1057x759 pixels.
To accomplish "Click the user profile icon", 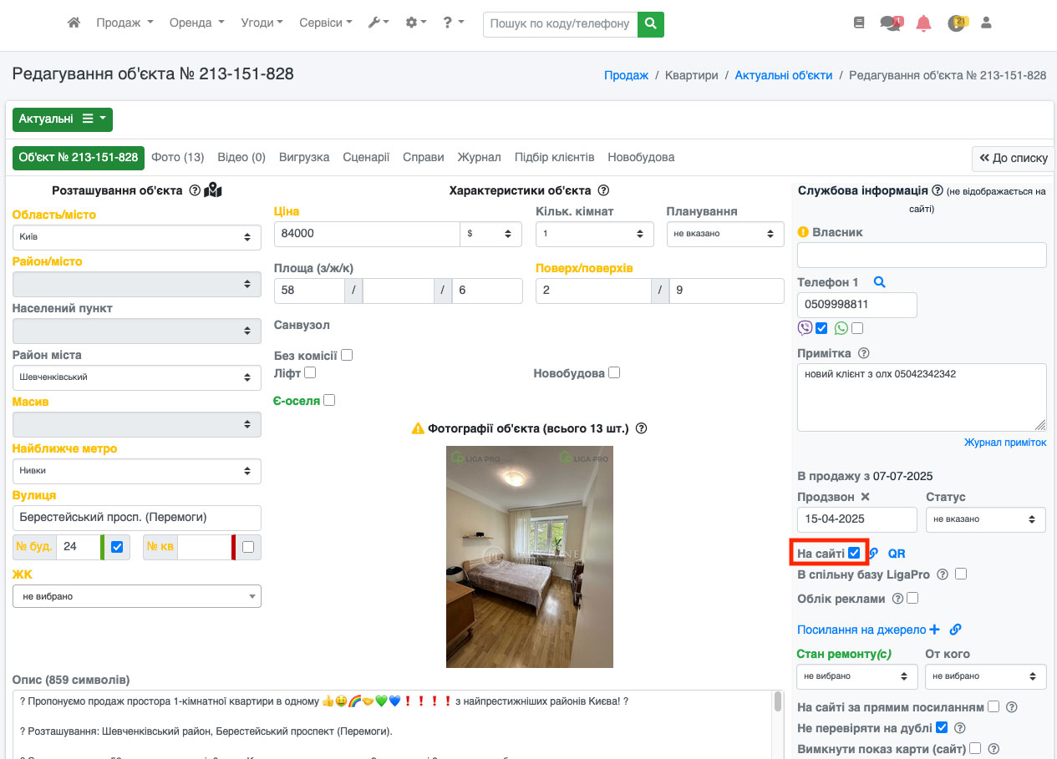I will 986,23.
